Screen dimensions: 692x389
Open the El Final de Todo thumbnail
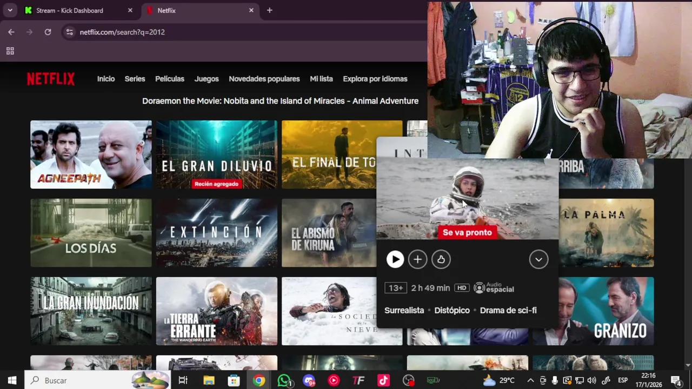point(329,155)
